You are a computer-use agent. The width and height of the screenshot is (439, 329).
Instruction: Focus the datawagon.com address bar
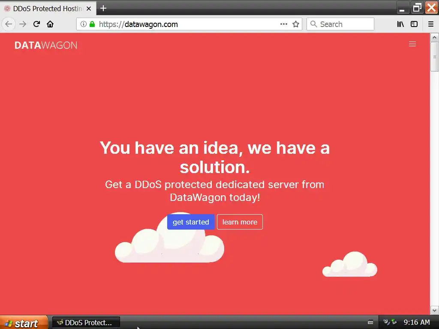click(x=189, y=24)
